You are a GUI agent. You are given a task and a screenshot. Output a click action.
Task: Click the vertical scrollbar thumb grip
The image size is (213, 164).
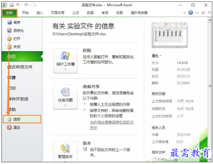click(210, 86)
